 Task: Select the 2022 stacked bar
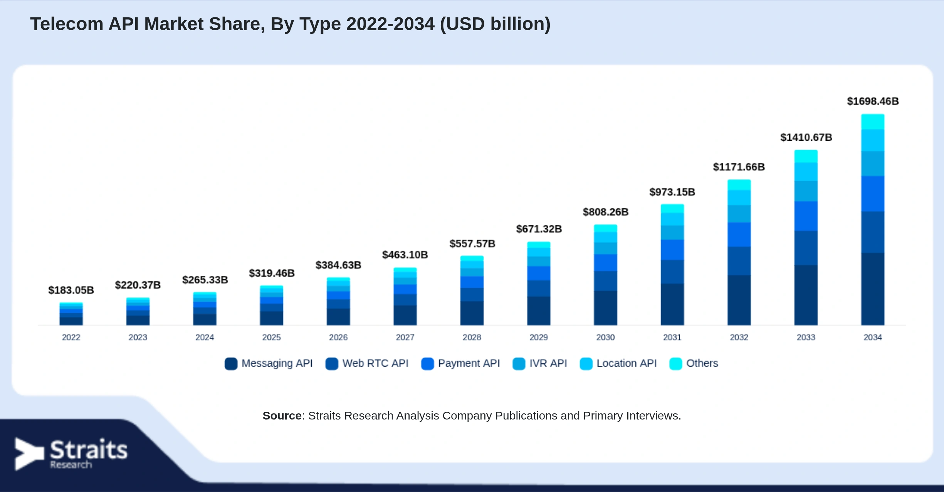click(71, 314)
